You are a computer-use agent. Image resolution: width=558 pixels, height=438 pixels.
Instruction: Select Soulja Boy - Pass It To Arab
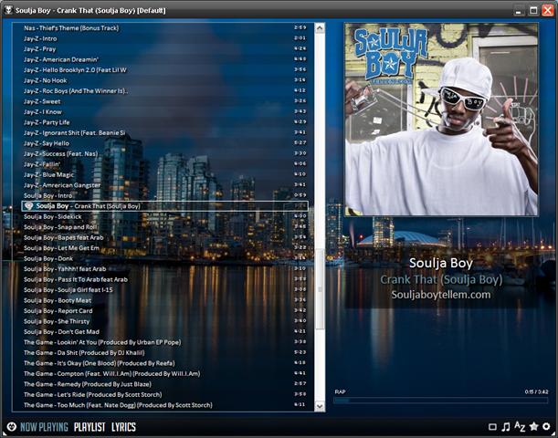[164, 279]
